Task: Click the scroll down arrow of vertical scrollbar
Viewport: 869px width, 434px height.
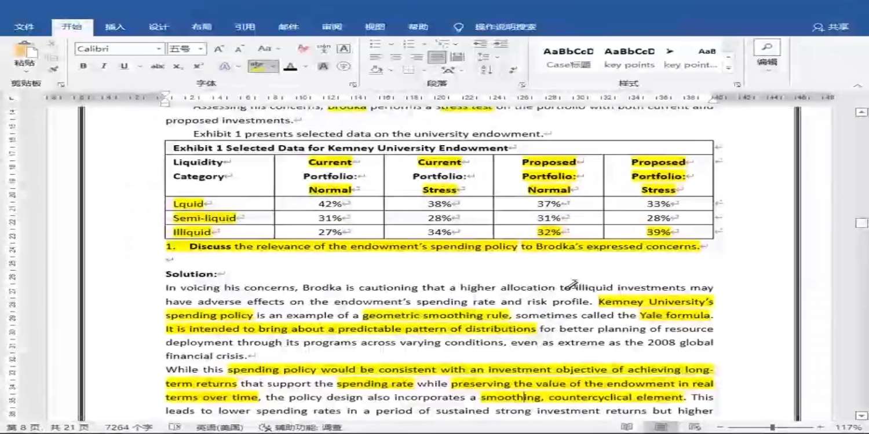Action: [861, 415]
